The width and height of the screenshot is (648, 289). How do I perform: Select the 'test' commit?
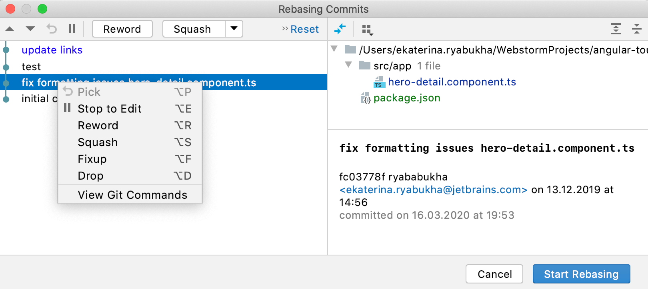[x=31, y=67]
